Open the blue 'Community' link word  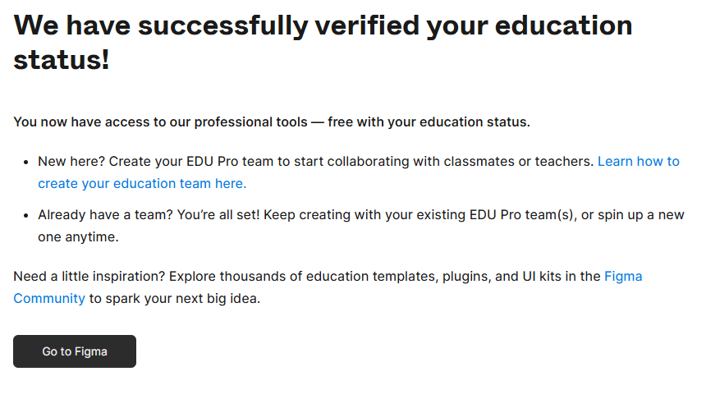coord(49,298)
